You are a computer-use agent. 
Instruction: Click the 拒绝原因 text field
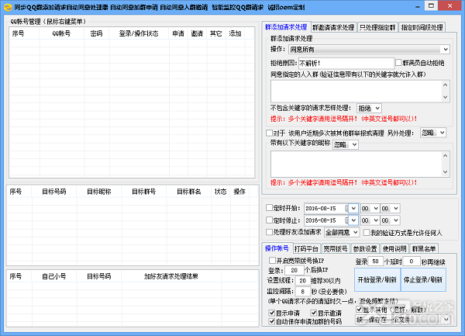346,63
